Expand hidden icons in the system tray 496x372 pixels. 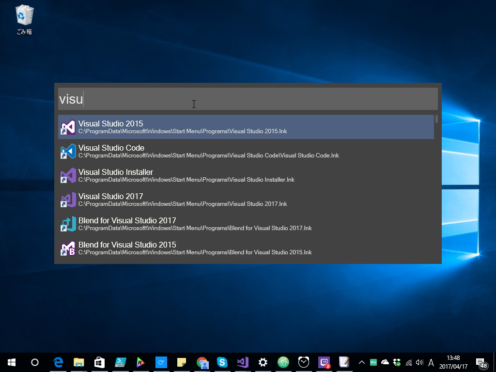tap(362, 362)
